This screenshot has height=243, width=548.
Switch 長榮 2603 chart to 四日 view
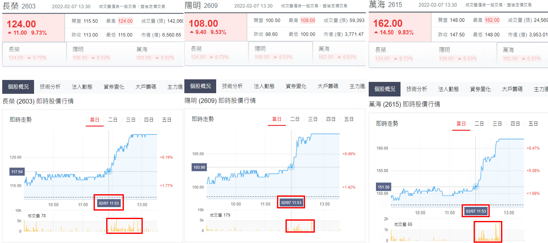[148, 120]
